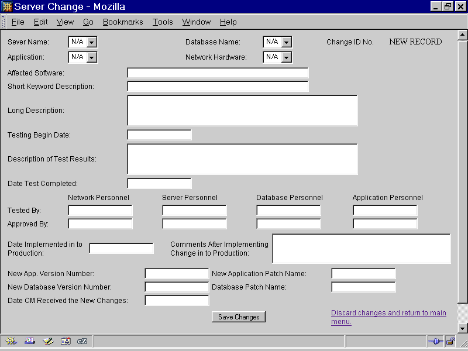The width and height of the screenshot is (468, 351).
Task: Click the security padlock icon
Action: tap(450, 341)
